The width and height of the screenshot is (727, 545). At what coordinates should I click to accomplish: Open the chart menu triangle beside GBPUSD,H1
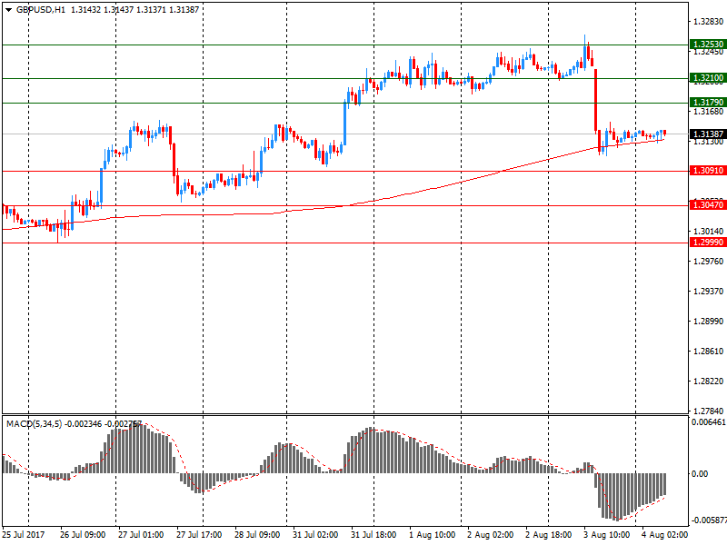pos(8,10)
